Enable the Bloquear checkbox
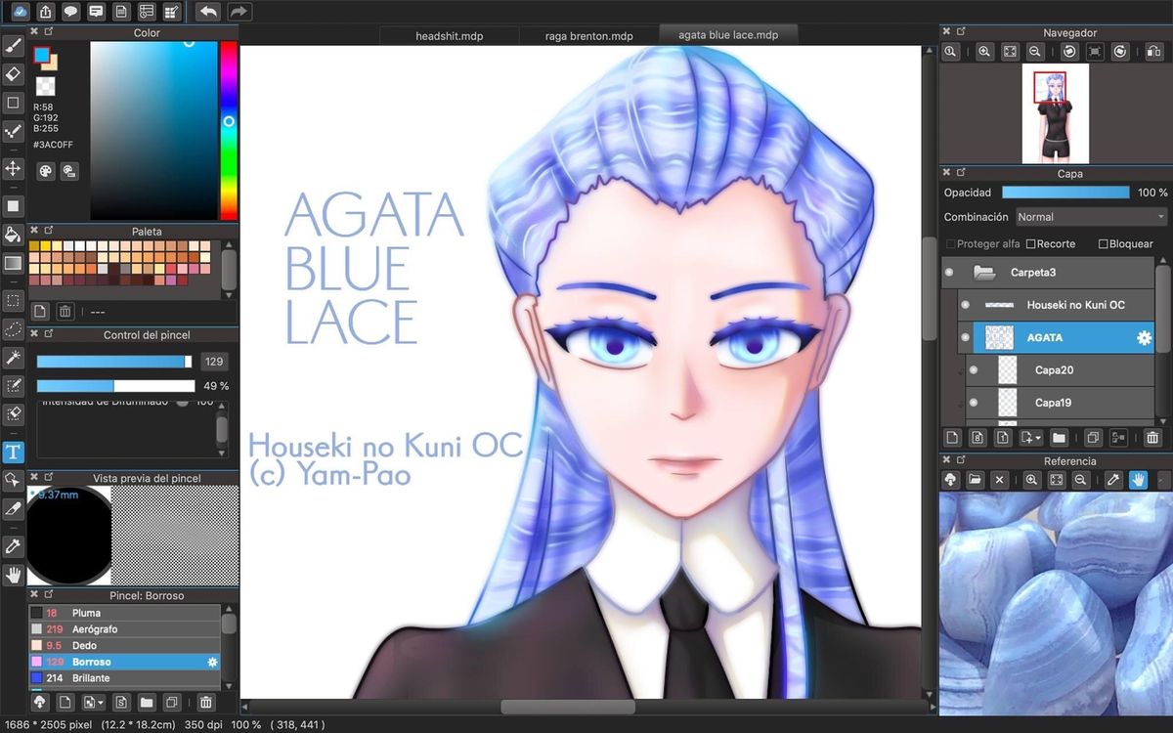1173x733 pixels. point(1104,243)
